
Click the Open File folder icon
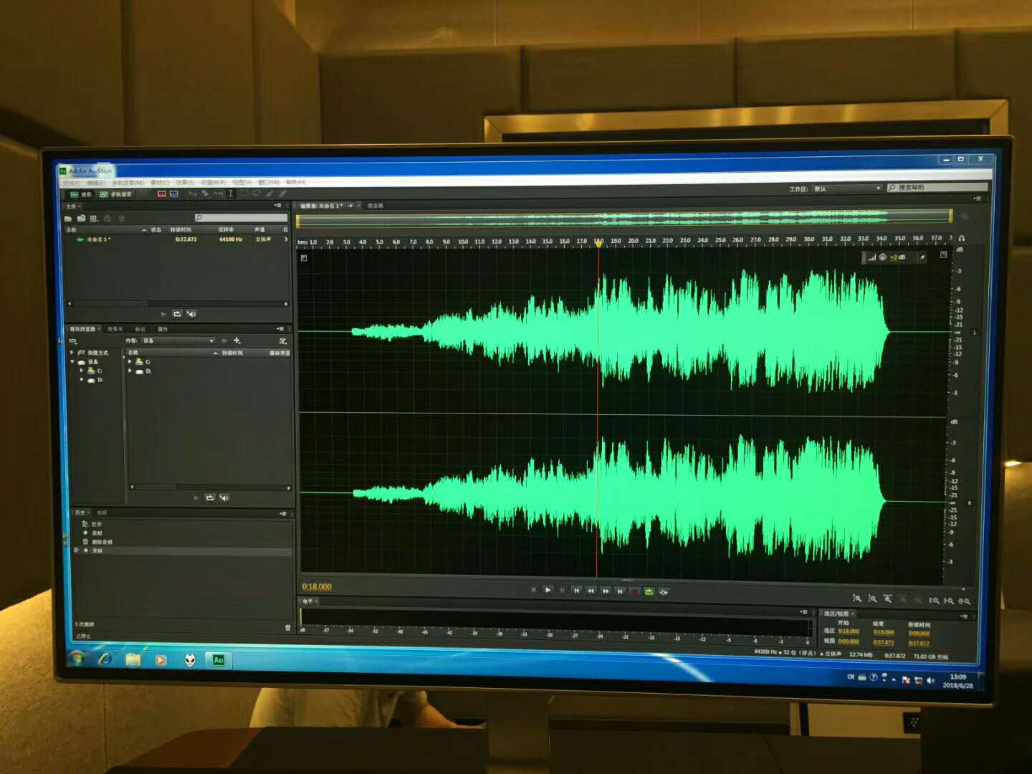click(68, 219)
